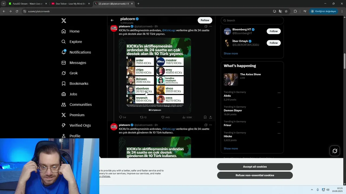Image resolution: width=346 pixels, height=194 pixels.
Task: Accept all cookies
Action: 255,167
